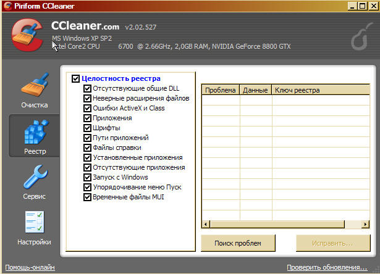Close the CCleaner window

[373, 6]
